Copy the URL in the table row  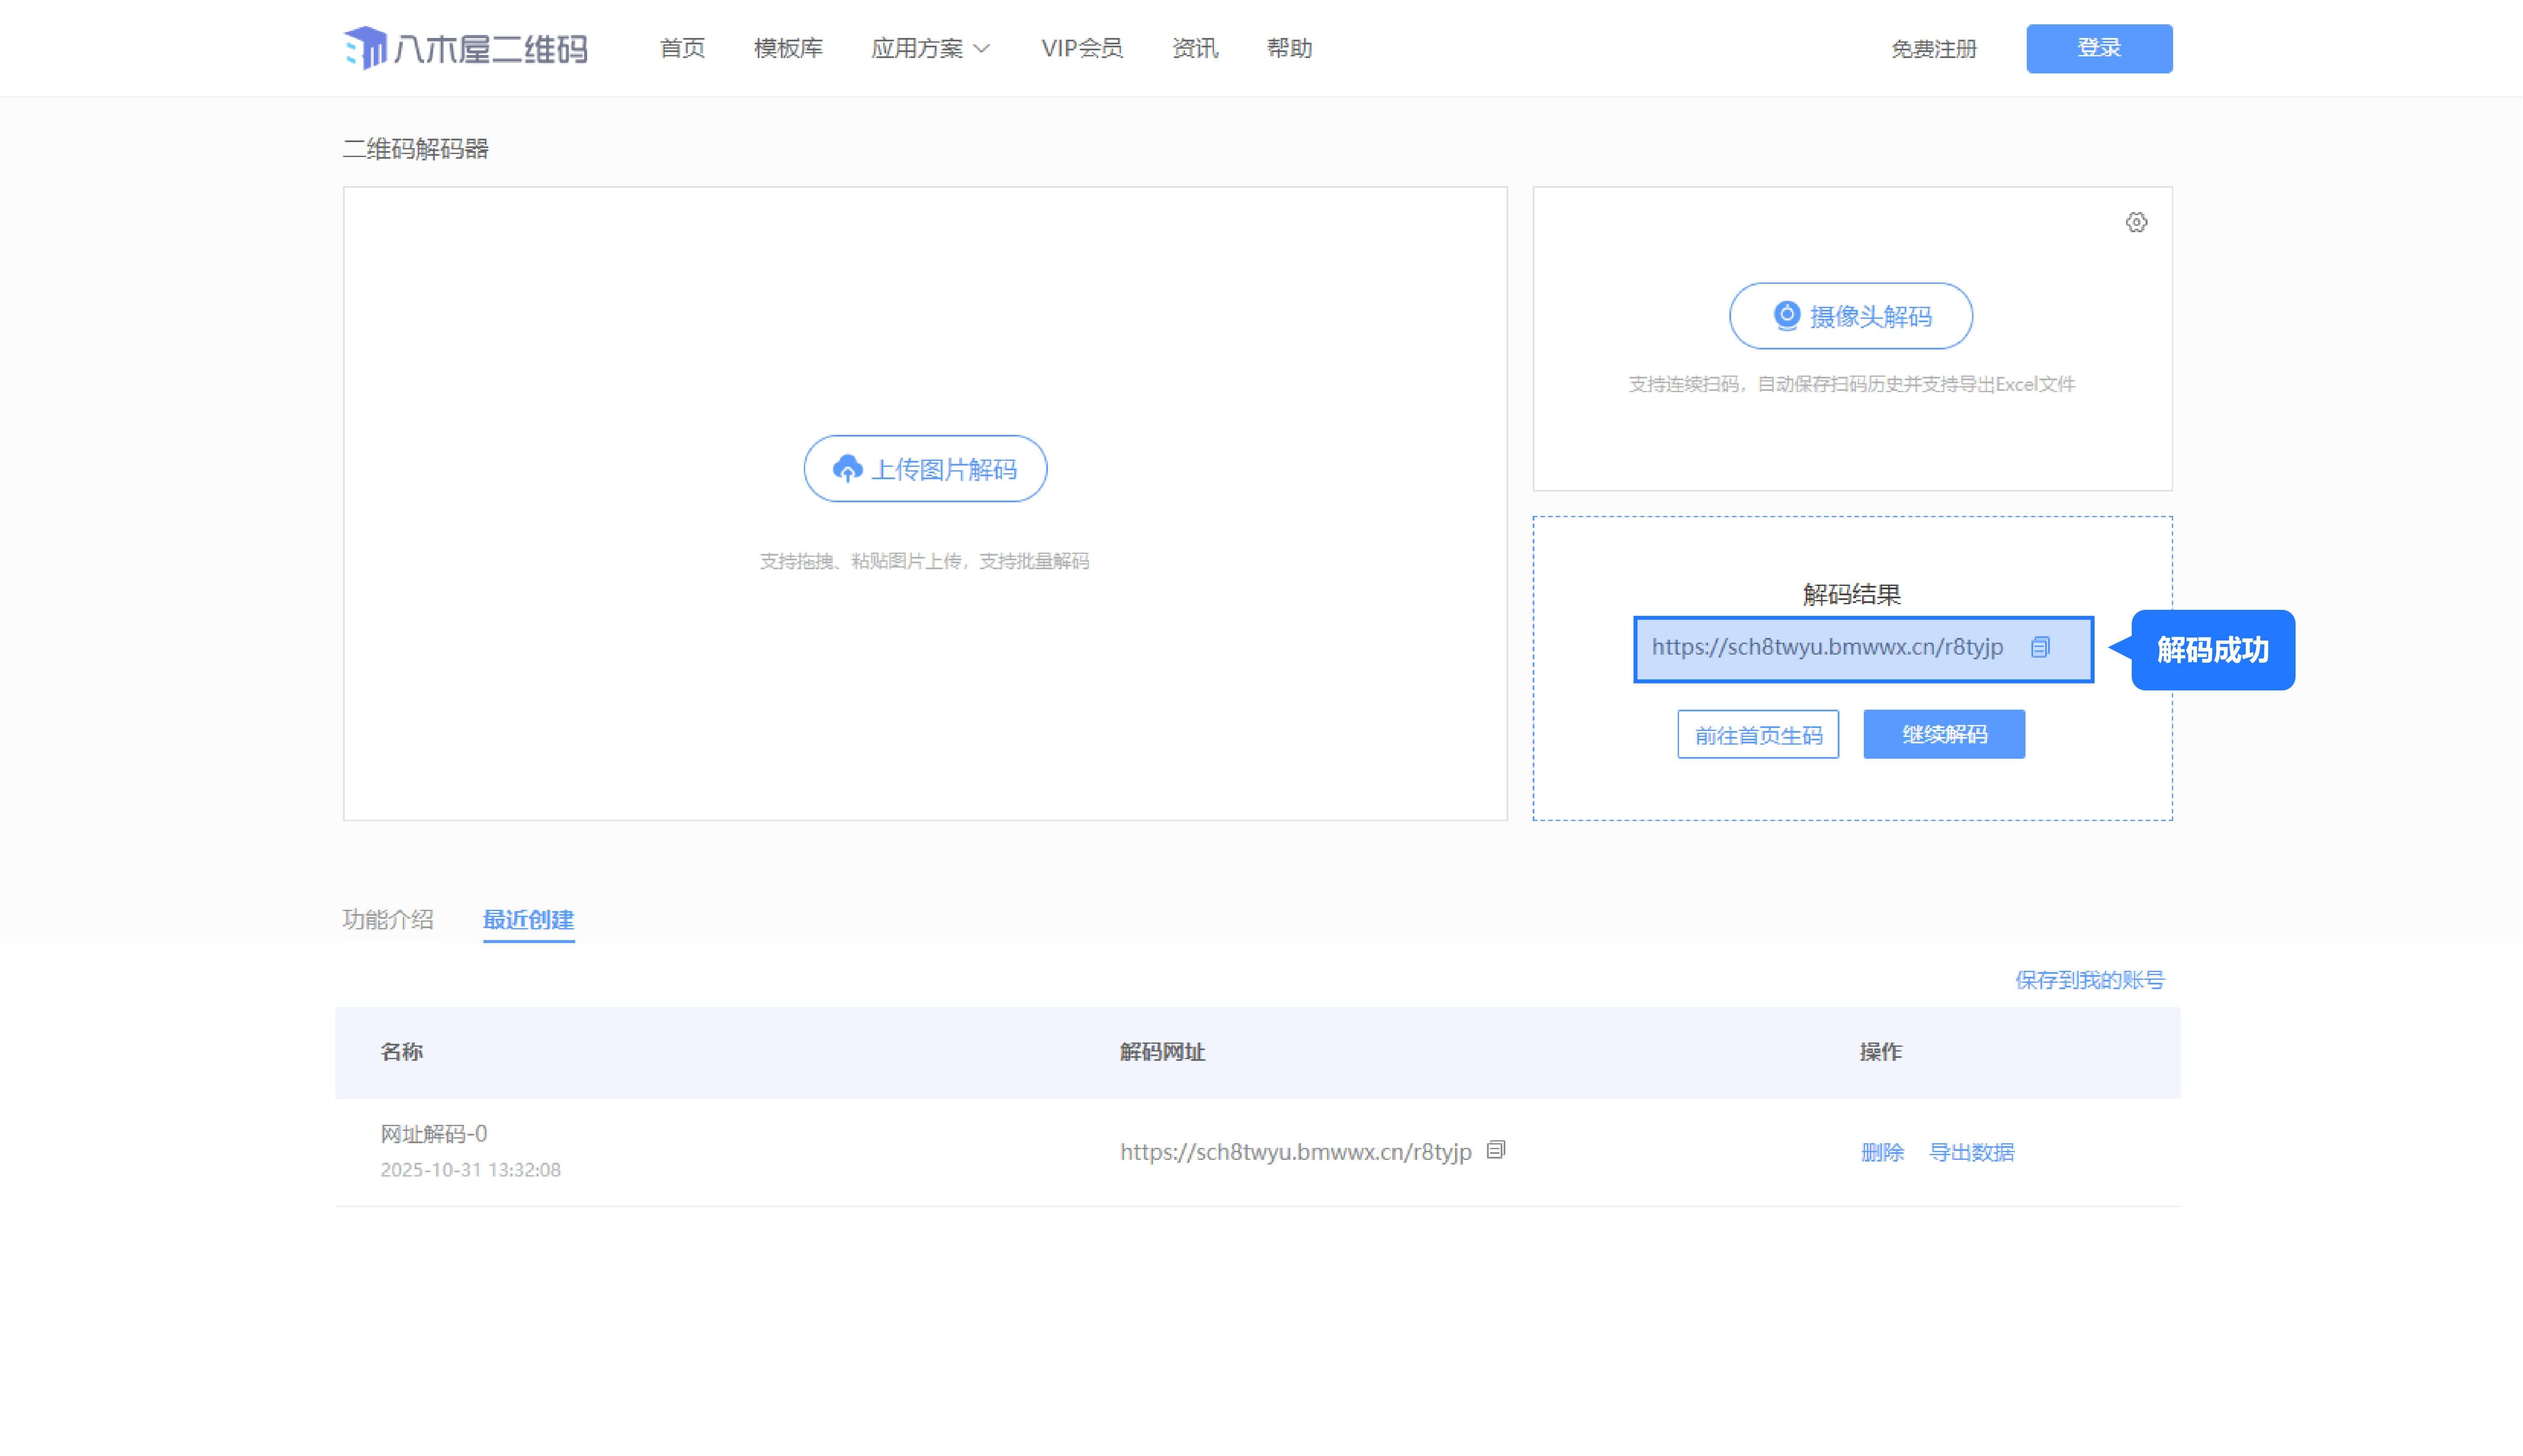(x=1496, y=1150)
